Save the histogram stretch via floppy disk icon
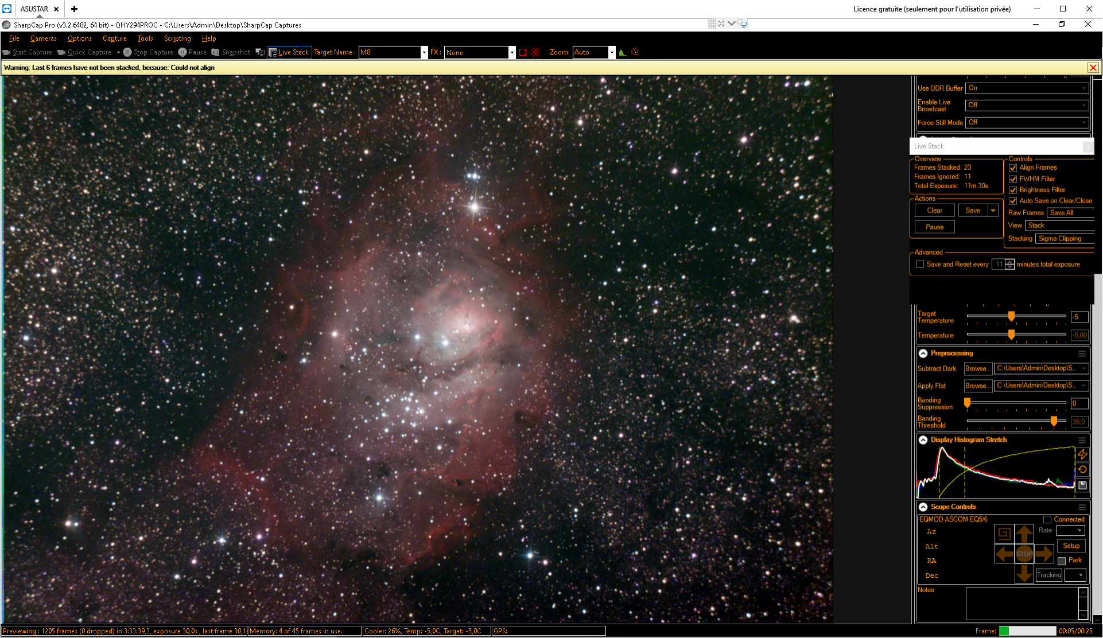The image size is (1103, 638). [1082, 485]
